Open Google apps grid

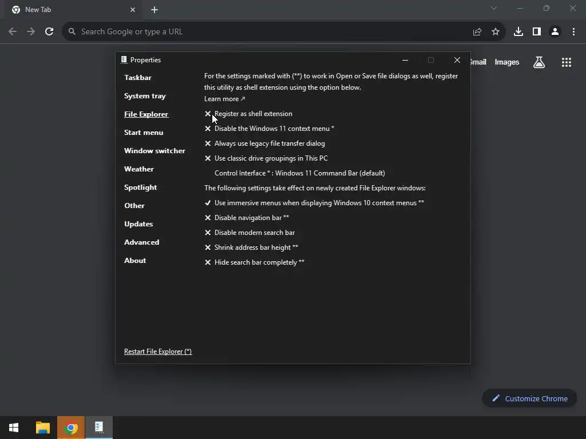click(x=566, y=62)
